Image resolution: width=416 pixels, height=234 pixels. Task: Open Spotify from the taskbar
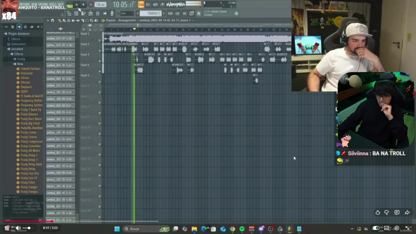242,229
